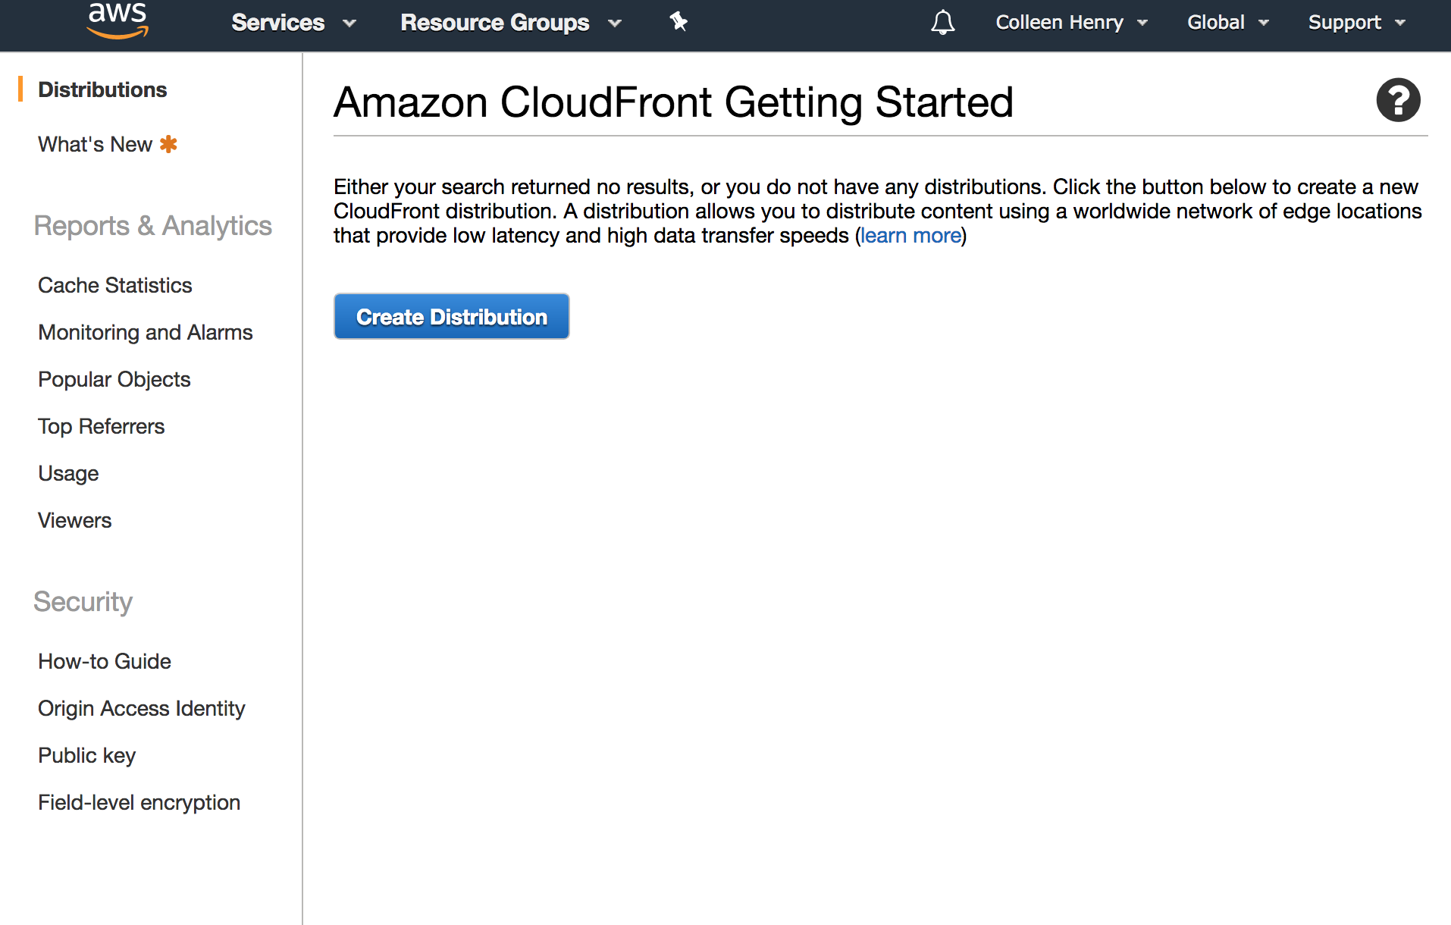1451x925 pixels.
Task: Click the pin shortcut icon in header
Action: [678, 22]
